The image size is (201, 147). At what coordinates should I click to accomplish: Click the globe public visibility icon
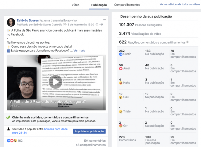102,24
